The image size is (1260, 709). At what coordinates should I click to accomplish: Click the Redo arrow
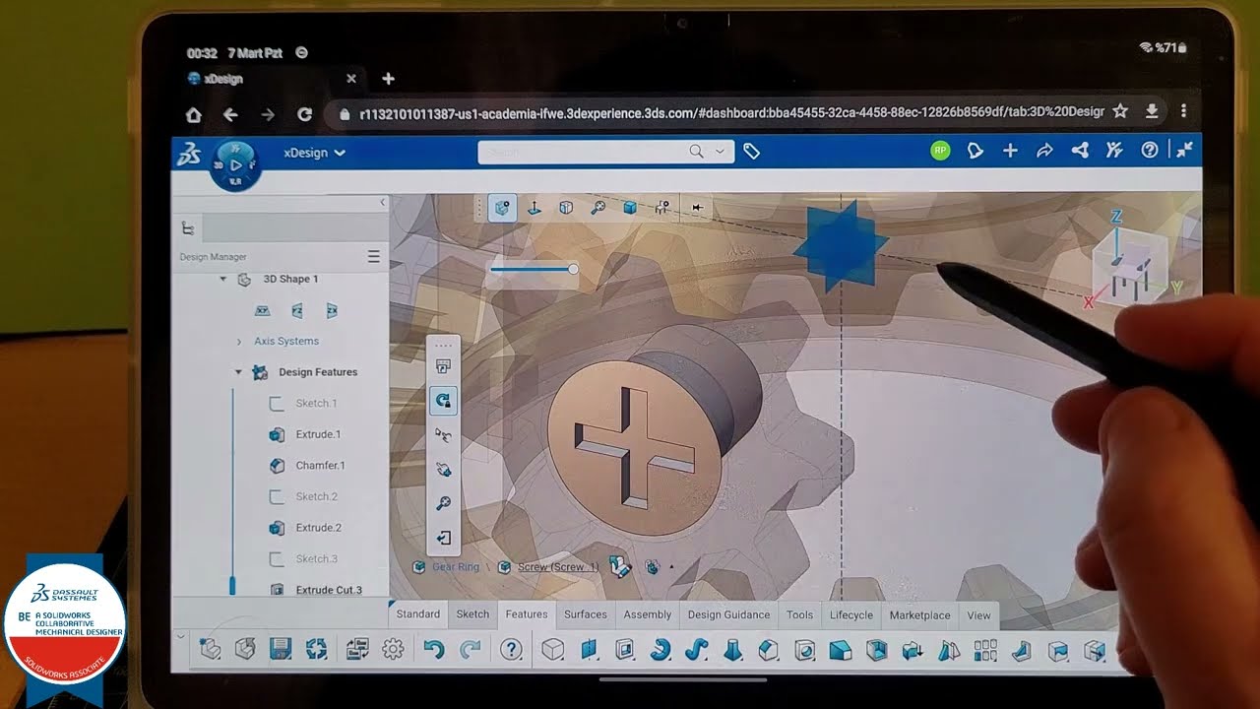[x=471, y=649]
